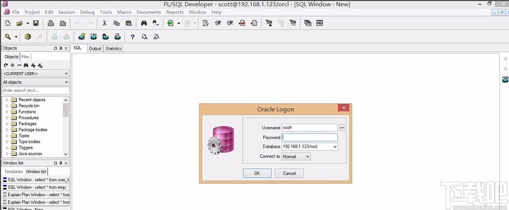Click the Comment selection icon

(242, 23)
